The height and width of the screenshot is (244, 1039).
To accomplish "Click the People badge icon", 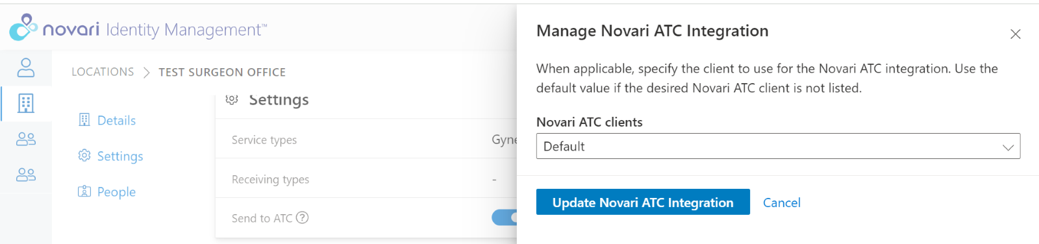I will coord(84,191).
